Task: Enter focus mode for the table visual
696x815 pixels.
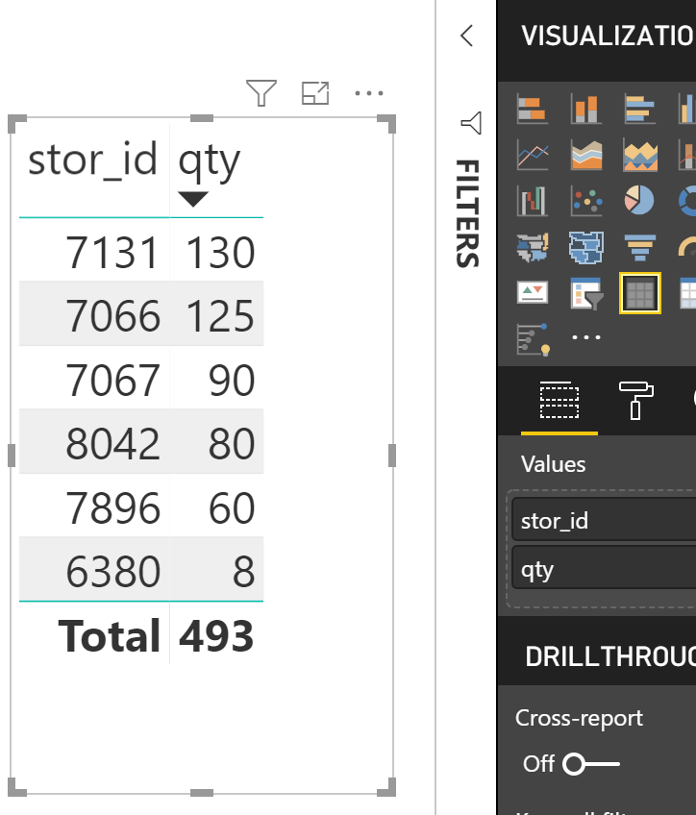Action: coord(315,93)
